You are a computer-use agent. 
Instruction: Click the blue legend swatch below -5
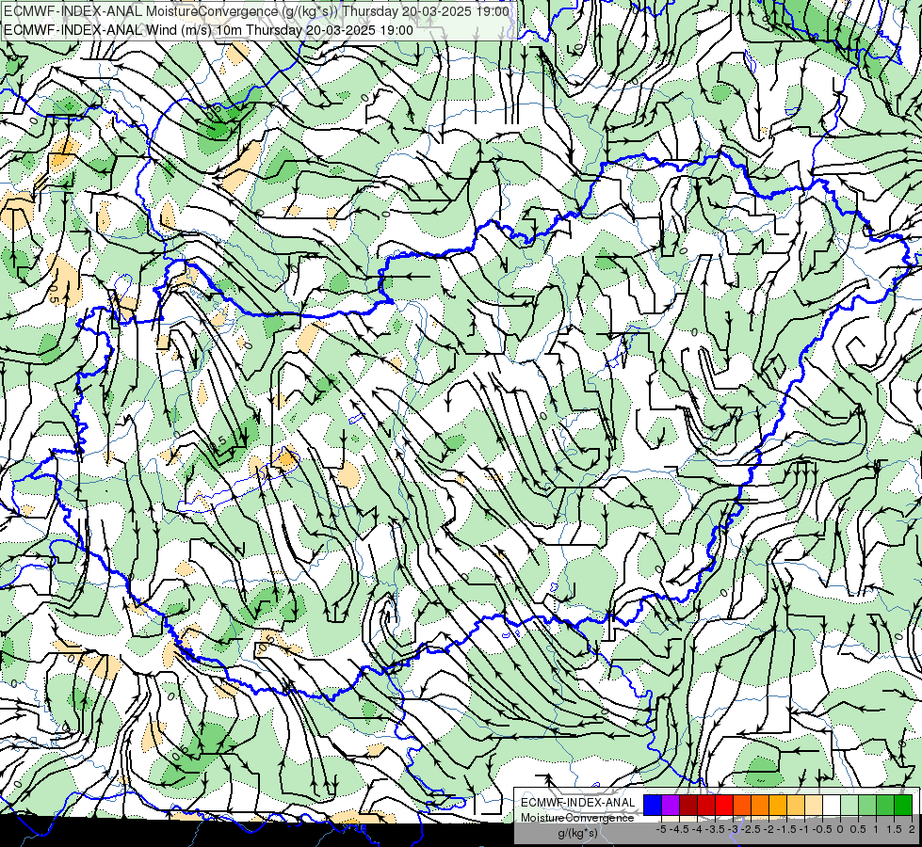653,806
